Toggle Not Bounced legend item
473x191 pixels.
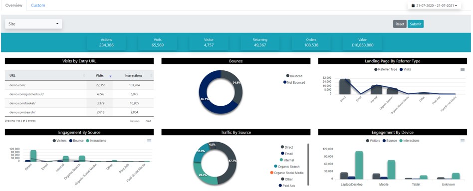pos(294,82)
